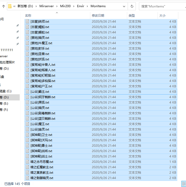Image resolution: width=186 pixels, height=187 pixels.
Task: Click file icon of [禁地]妖狐.txt
Action: (x=27, y=59)
